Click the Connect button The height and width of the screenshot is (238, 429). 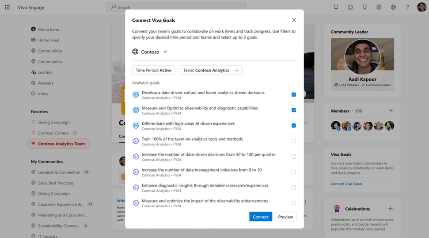[x=261, y=217]
